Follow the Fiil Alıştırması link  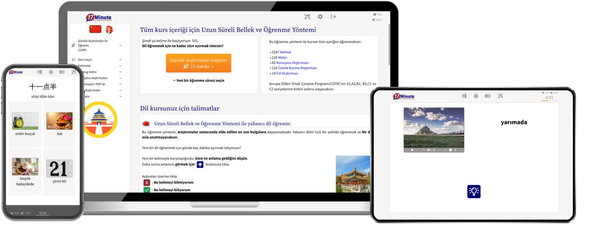point(287,73)
